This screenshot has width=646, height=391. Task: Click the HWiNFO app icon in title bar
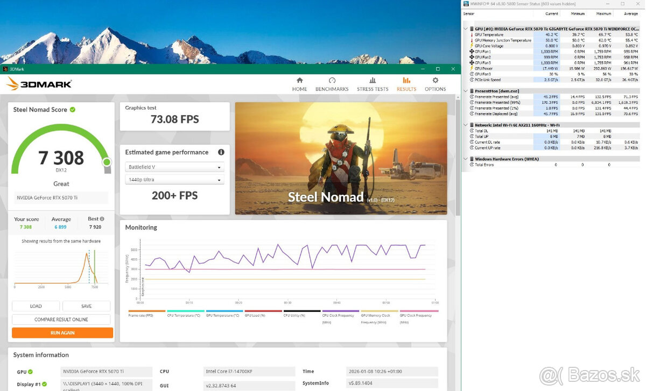[466, 4]
